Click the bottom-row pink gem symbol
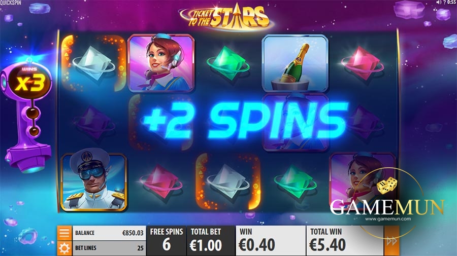Viewport: 457px width, 256px height. click(161, 182)
